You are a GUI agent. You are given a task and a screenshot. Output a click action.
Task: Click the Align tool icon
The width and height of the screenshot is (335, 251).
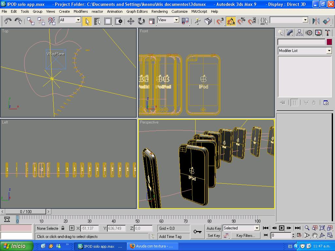point(326,21)
